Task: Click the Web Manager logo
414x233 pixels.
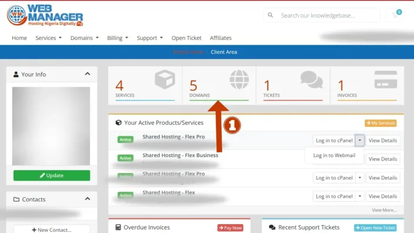Action: tap(45, 15)
